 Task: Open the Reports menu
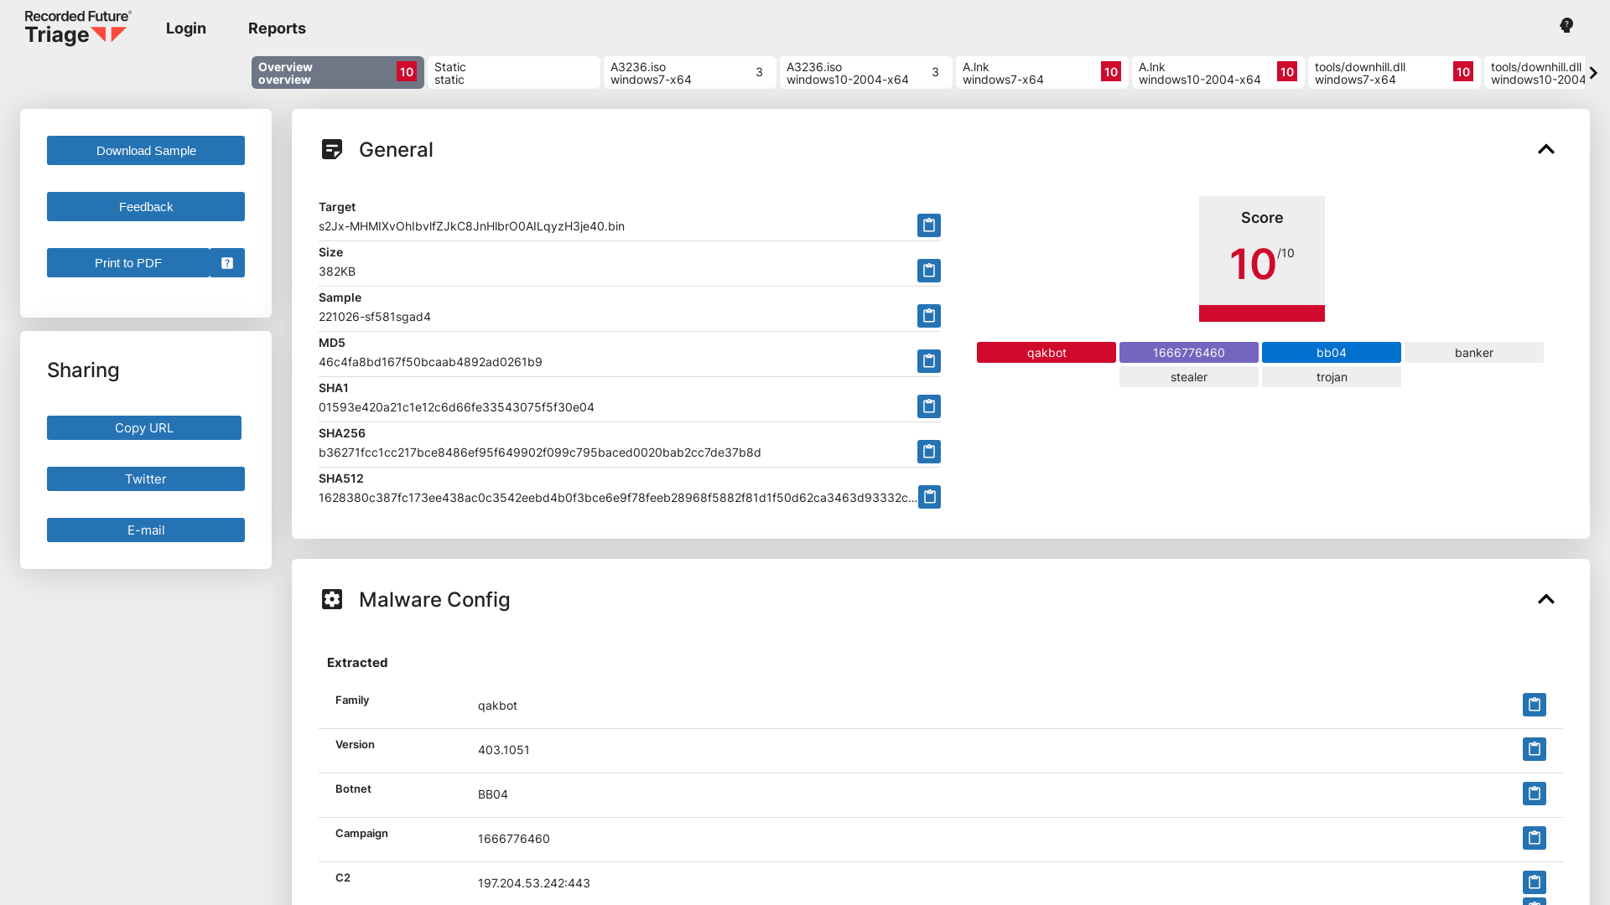[x=277, y=28]
